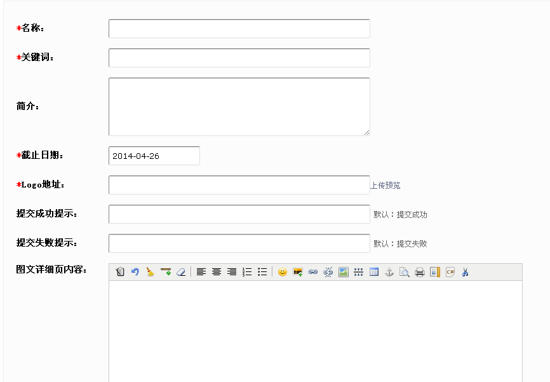This screenshot has height=382, width=550.
Task: Click the blue undo arrow icon
Action: point(135,272)
